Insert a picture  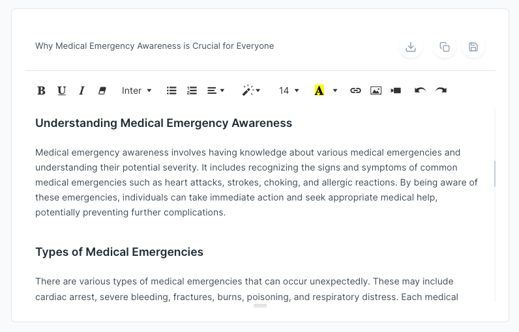[376, 90]
